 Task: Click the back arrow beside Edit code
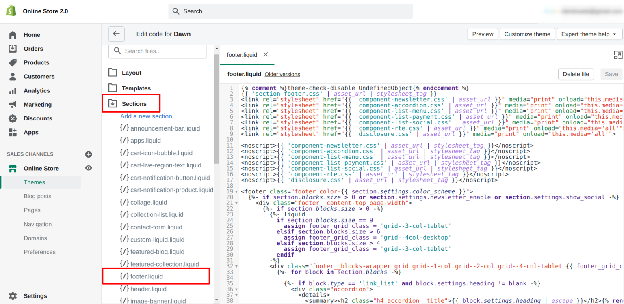(116, 34)
